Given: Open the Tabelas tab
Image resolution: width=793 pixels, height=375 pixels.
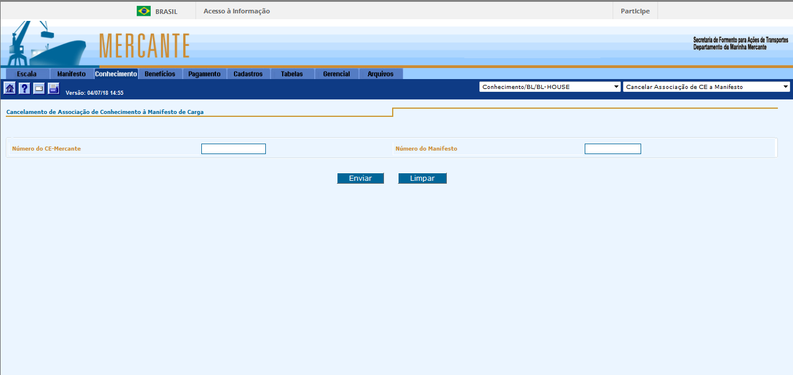Looking at the screenshot, I should [292, 74].
